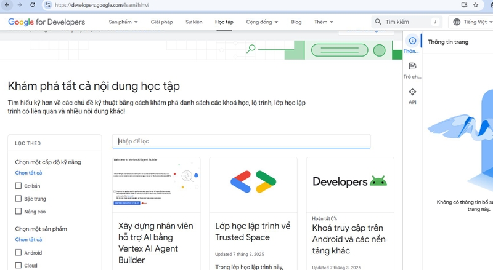The image size is (493, 270).
Task: Open the Sự kiện menu item
Action: tap(194, 22)
